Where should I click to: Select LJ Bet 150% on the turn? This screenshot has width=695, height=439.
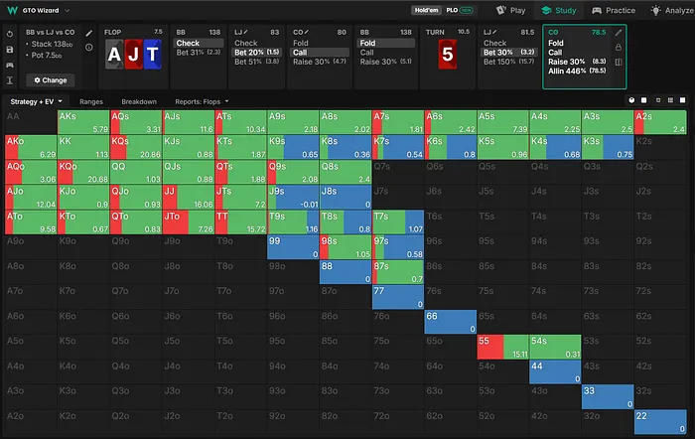point(509,62)
